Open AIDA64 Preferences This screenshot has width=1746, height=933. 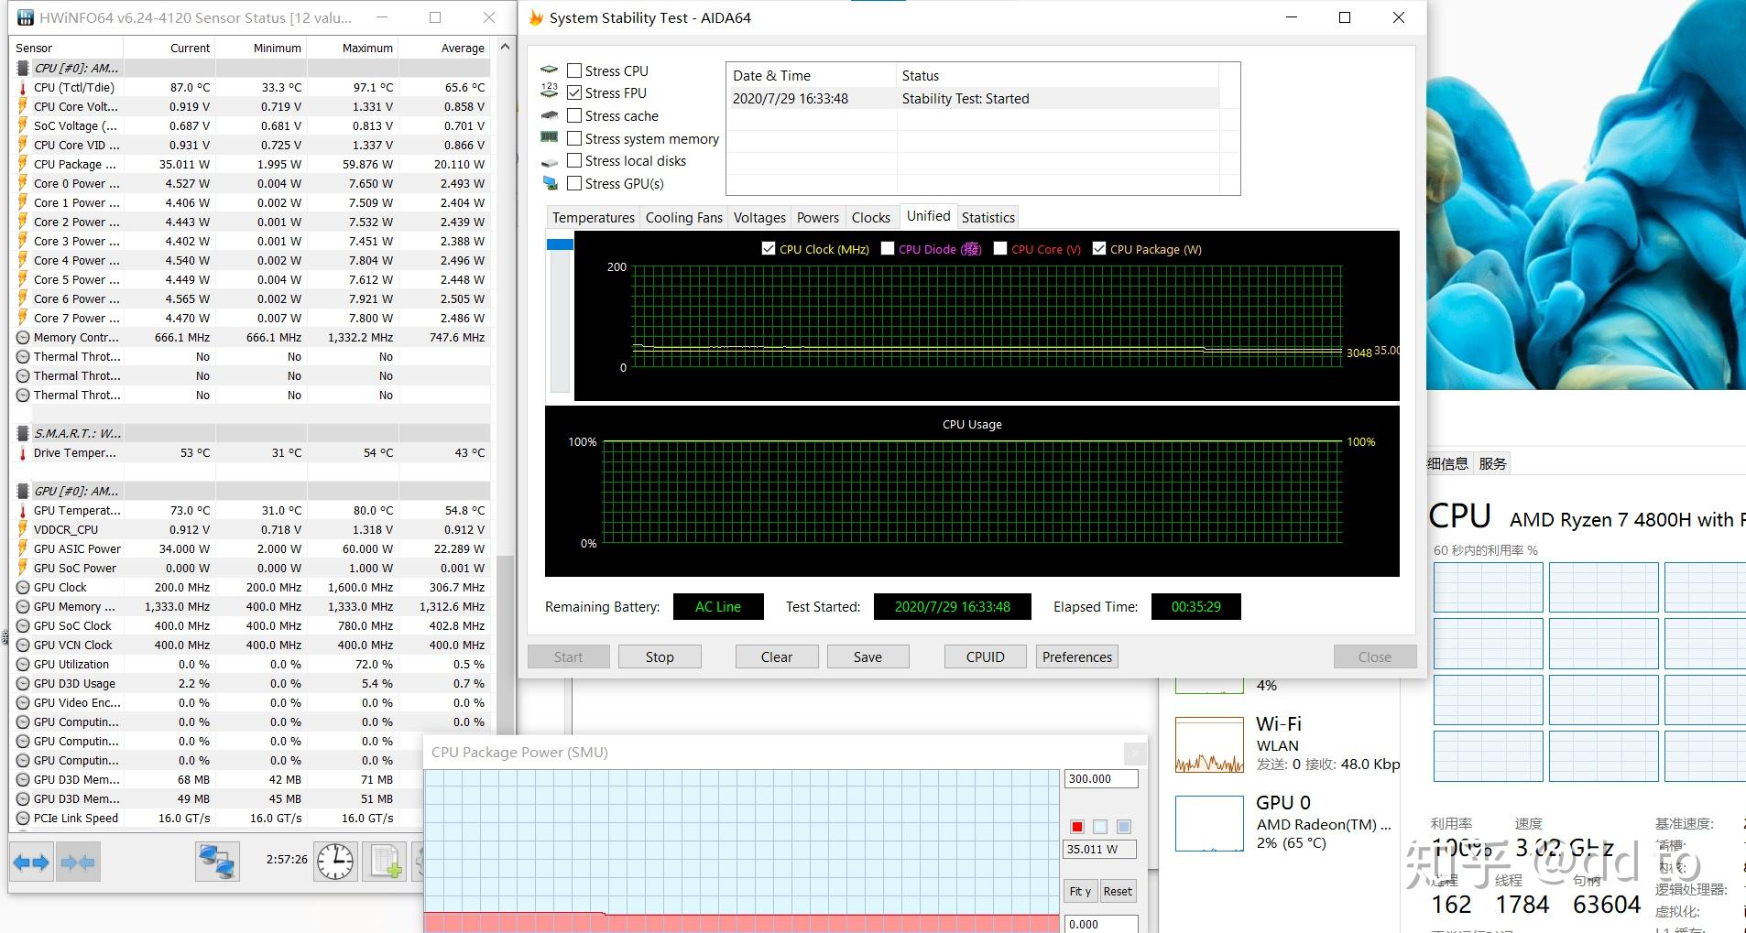click(x=1076, y=656)
